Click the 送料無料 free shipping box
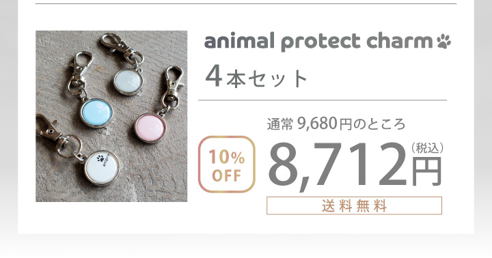The width and height of the screenshot is (492, 258). [x=354, y=205]
